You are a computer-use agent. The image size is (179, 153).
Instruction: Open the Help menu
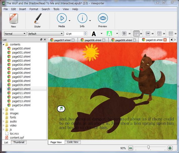click(x=75, y=9)
